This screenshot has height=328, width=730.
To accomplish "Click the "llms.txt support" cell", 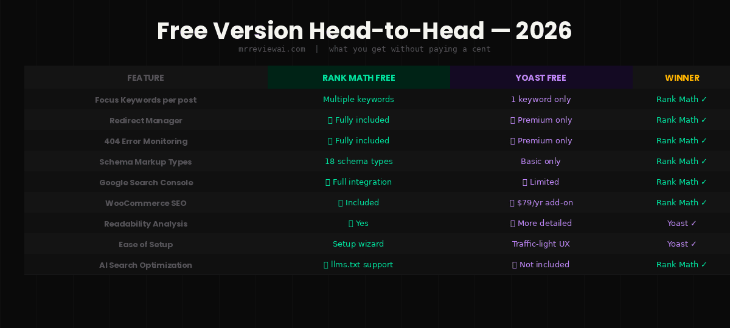I will click(x=358, y=264).
